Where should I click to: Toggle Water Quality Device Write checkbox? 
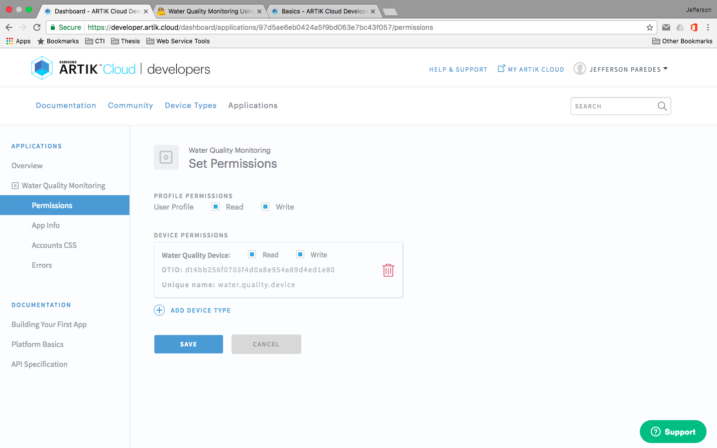[300, 254]
